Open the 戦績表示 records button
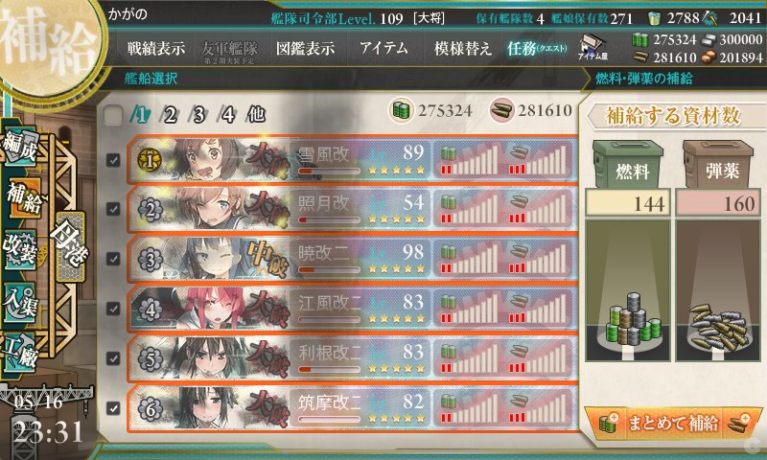Image resolution: width=767 pixels, height=460 pixels. click(156, 48)
